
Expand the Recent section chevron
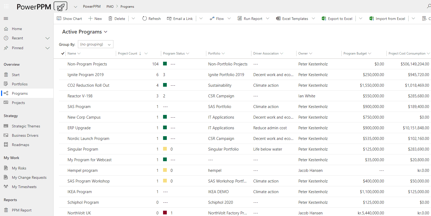(48, 38)
